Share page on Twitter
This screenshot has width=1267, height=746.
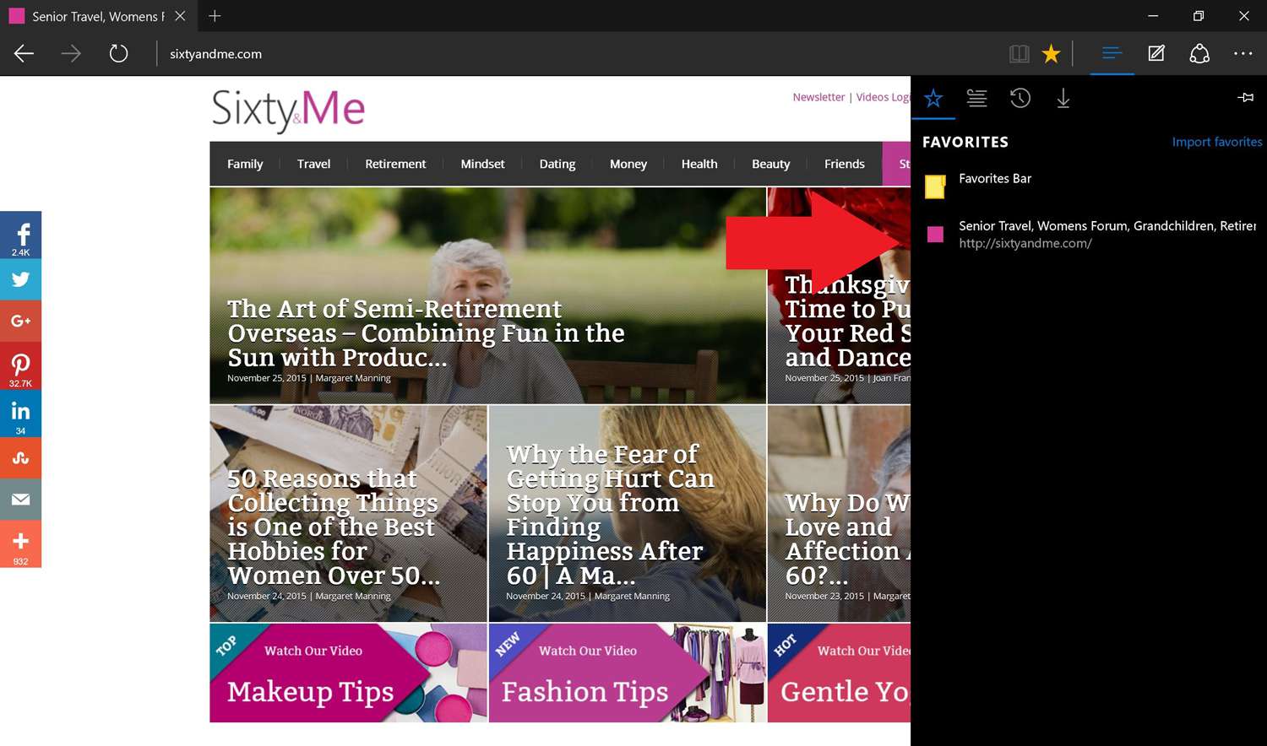click(x=20, y=279)
